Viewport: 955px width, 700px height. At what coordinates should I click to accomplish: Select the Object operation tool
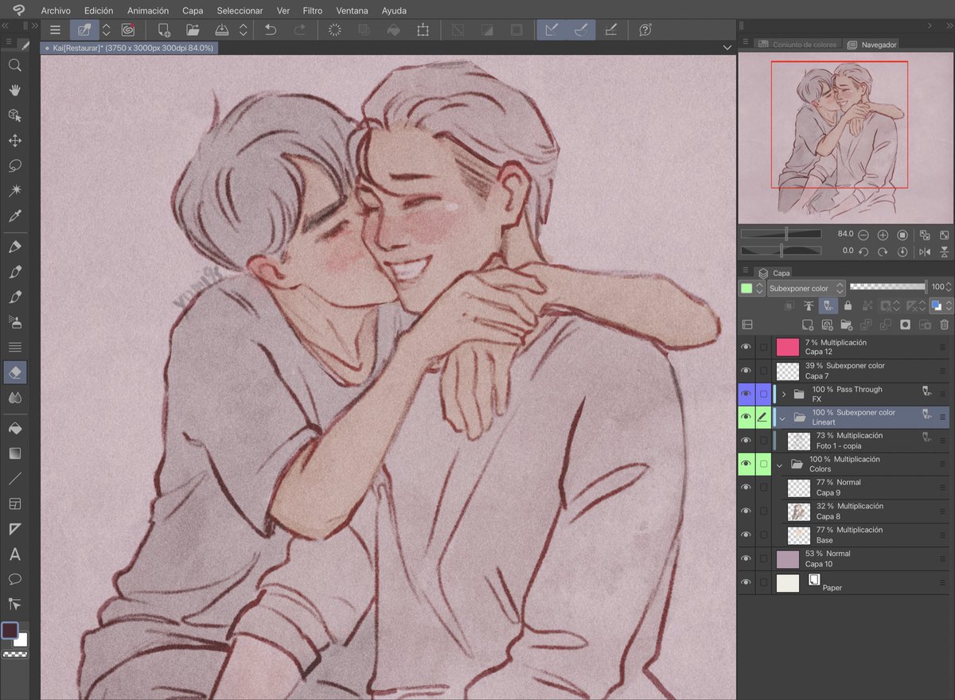tap(14, 116)
